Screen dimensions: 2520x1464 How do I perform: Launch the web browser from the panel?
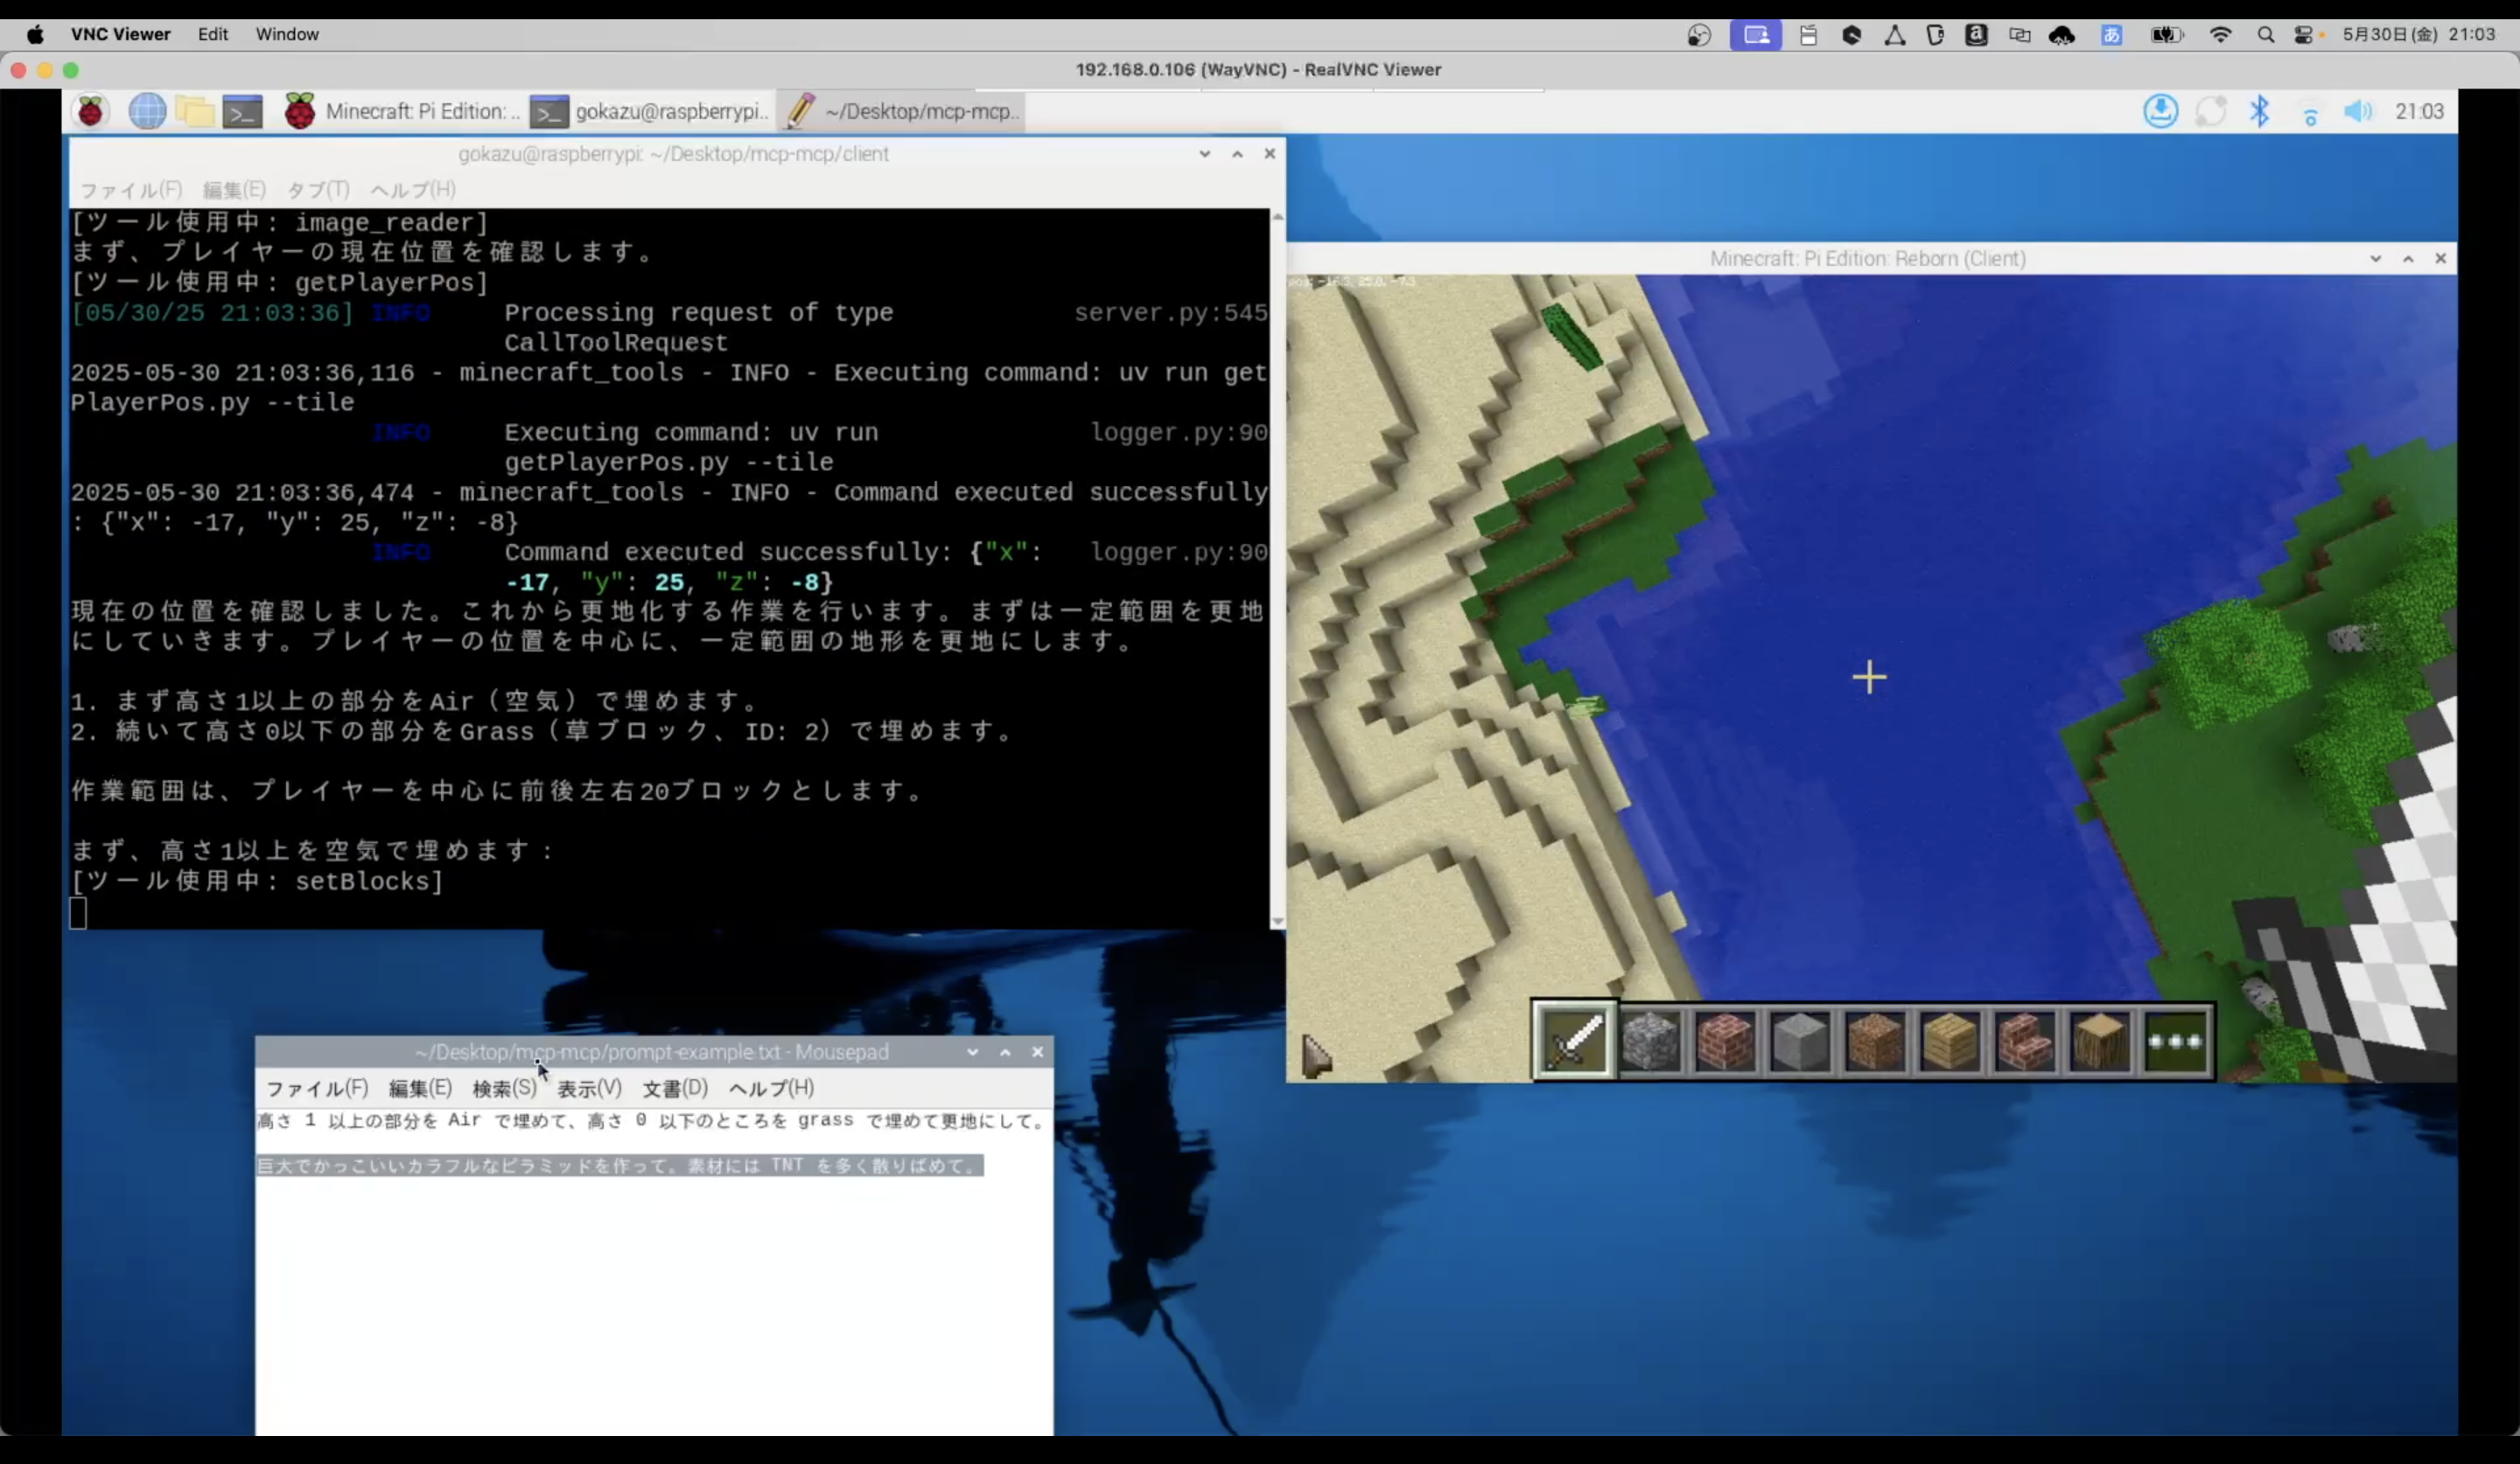[x=147, y=111]
